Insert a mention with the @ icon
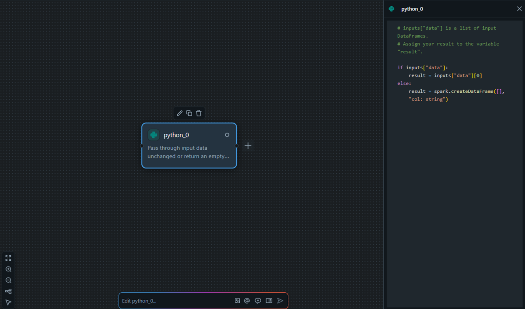Viewport: 525px width, 309px height. 247,301
